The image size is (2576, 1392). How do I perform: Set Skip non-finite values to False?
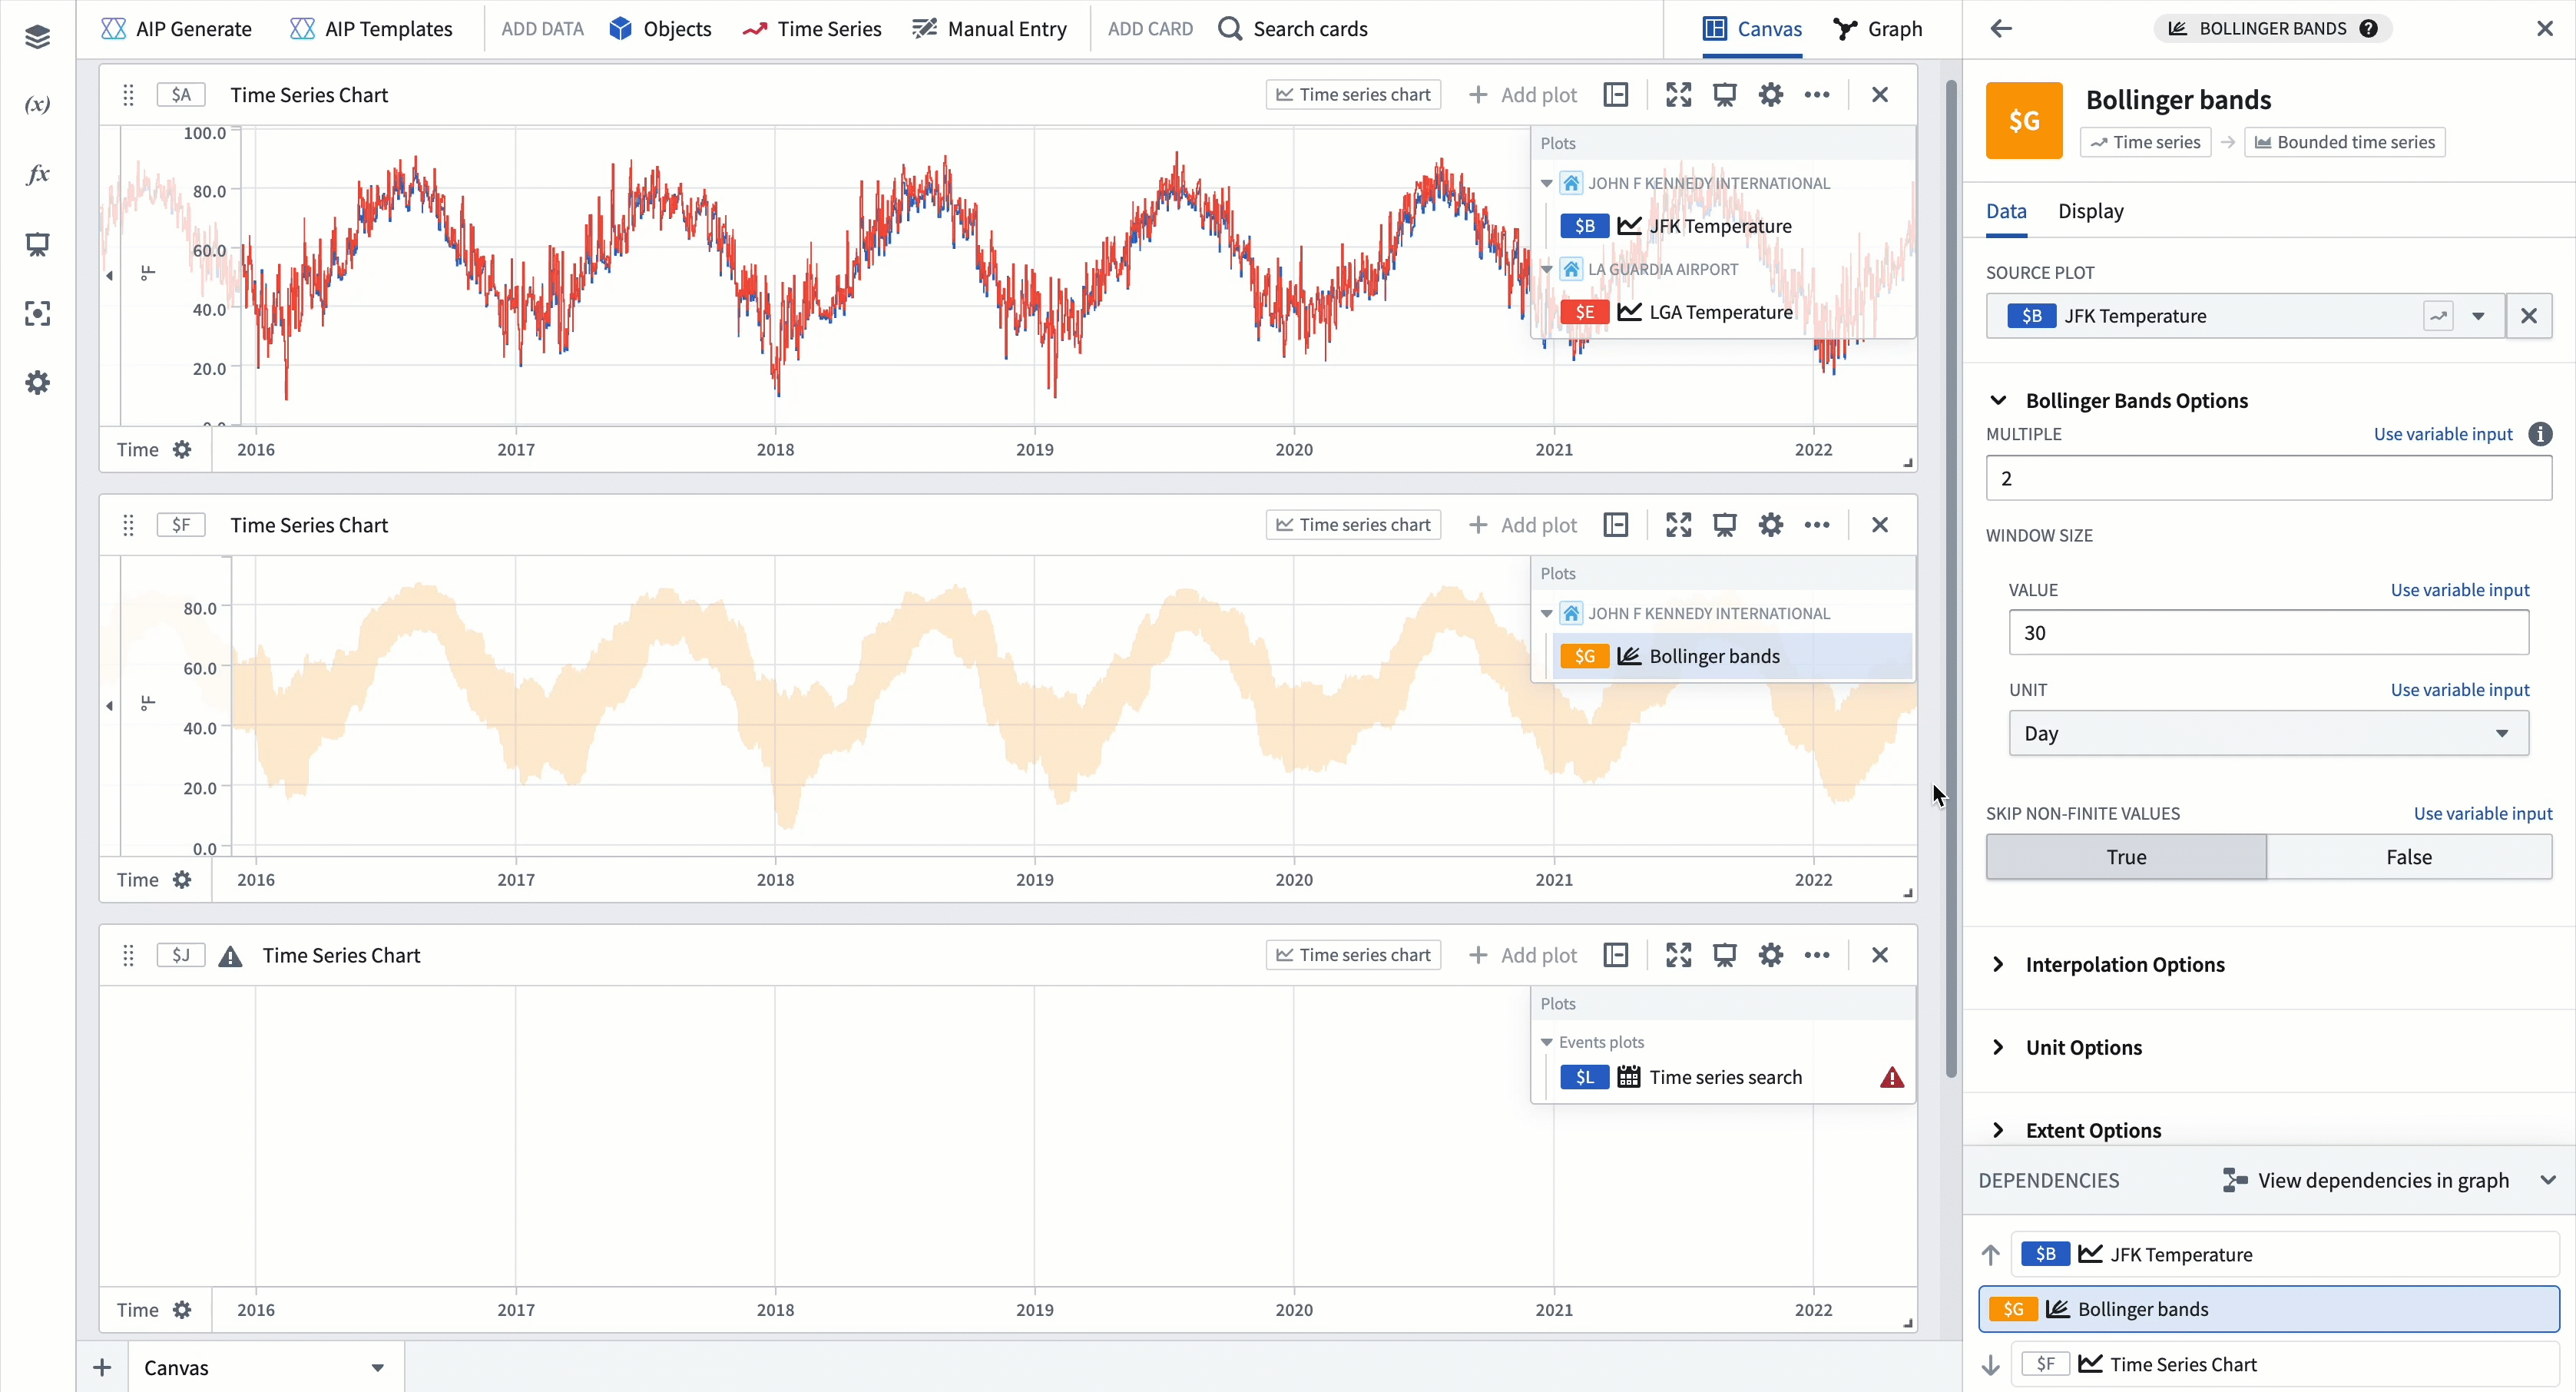coord(2408,857)
